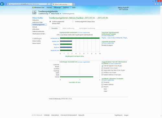Open the Mézes Rudolf account dropdown

coord(123,7)
